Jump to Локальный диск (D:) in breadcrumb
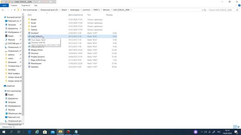The height and width of the screenshot is (135, 241). [49, 10]
